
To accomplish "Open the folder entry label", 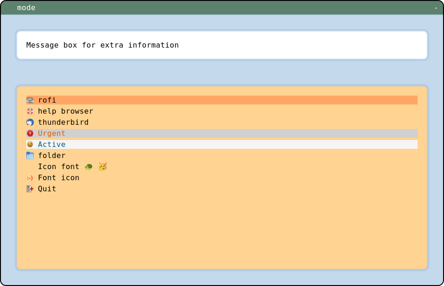I will pos(52,156).
